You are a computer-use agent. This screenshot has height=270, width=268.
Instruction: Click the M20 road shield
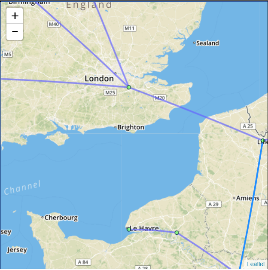(160, 98)
